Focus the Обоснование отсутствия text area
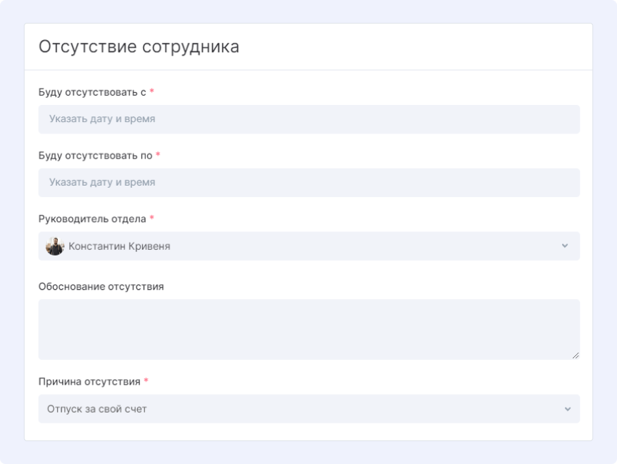The image size is (617, 464). 308,328
